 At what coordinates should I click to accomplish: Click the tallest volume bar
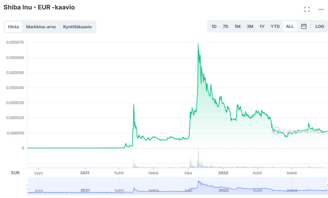point(198,158)
